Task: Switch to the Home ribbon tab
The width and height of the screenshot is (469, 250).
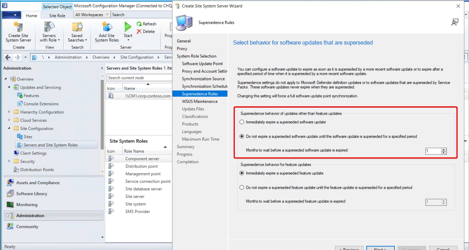Action: pyautogui.click(x=31, y=16)
